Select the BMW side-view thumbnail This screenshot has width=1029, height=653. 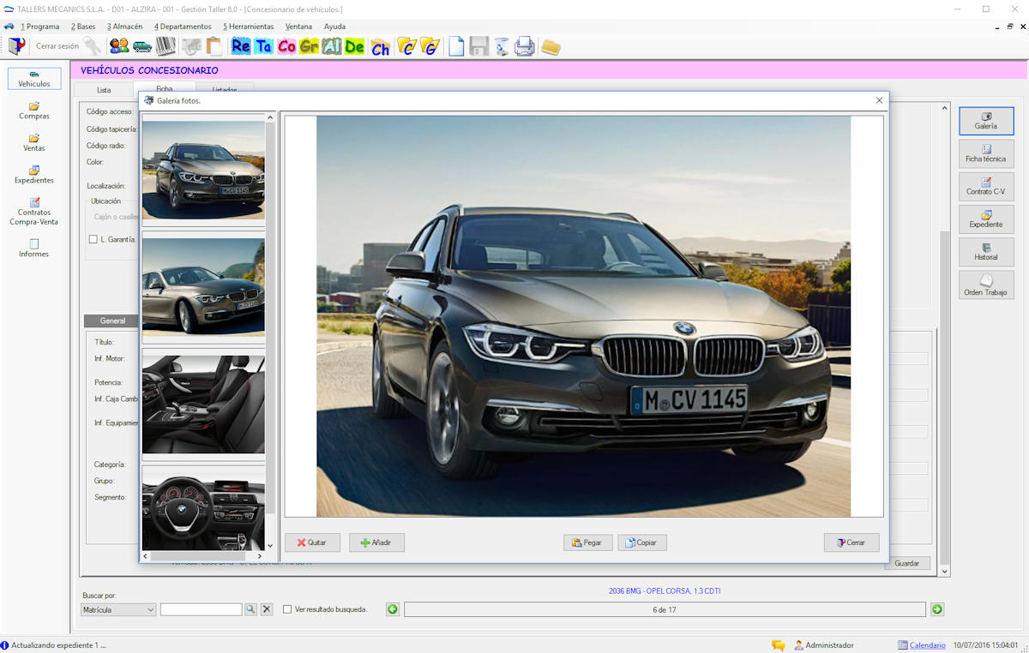coord(203,286)
